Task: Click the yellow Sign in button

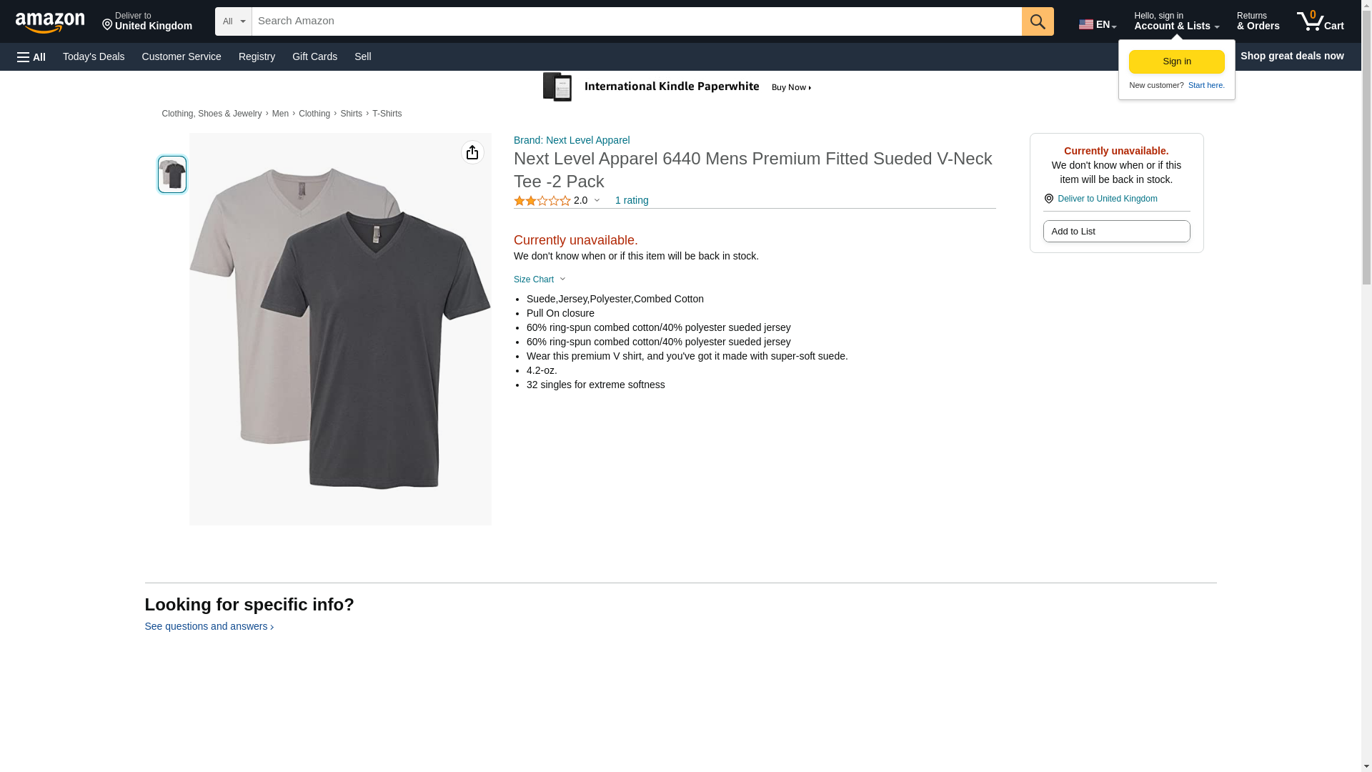Action: 1176,61
